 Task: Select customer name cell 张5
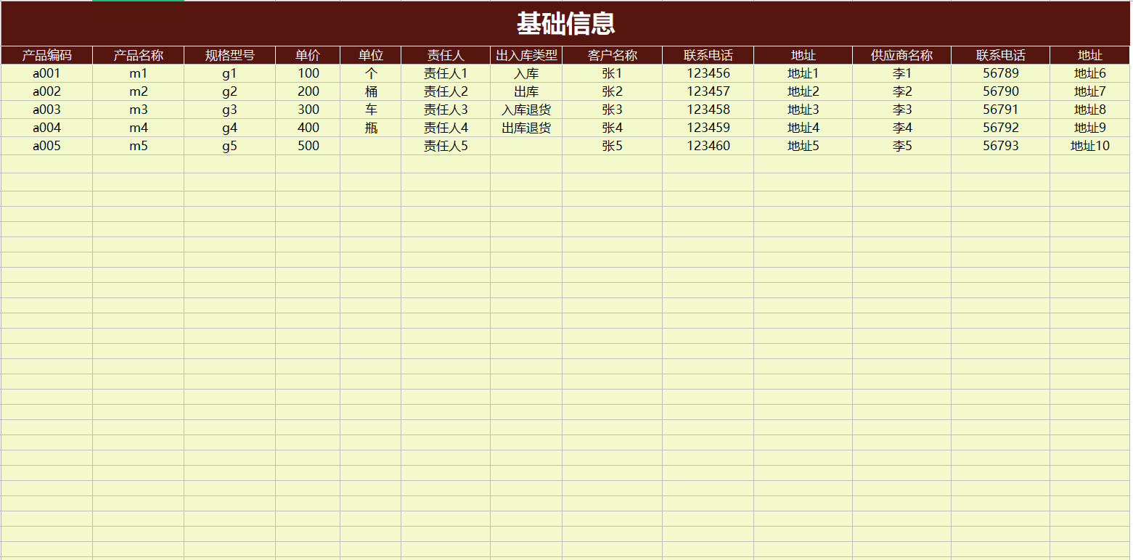tap(613, 146)
